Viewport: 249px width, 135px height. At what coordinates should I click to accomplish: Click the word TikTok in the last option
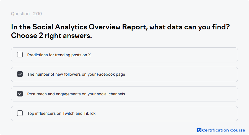click(89, 113)
